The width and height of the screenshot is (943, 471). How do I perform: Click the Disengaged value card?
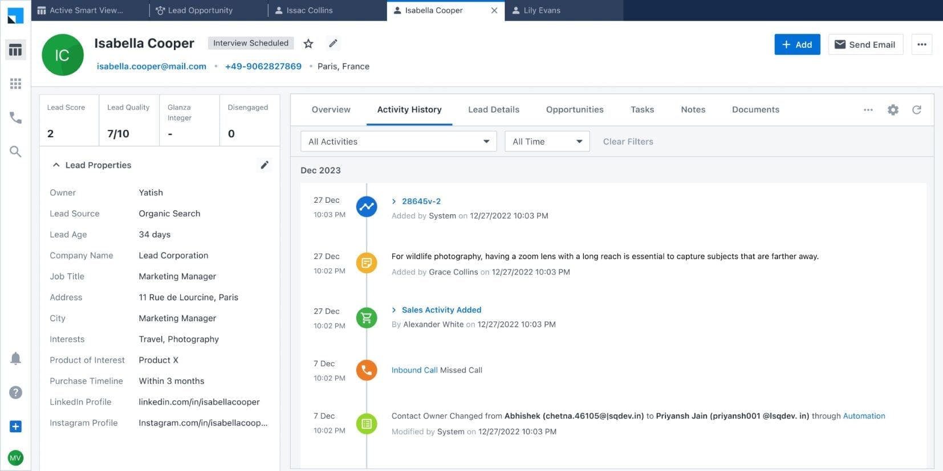click(249, 121)
